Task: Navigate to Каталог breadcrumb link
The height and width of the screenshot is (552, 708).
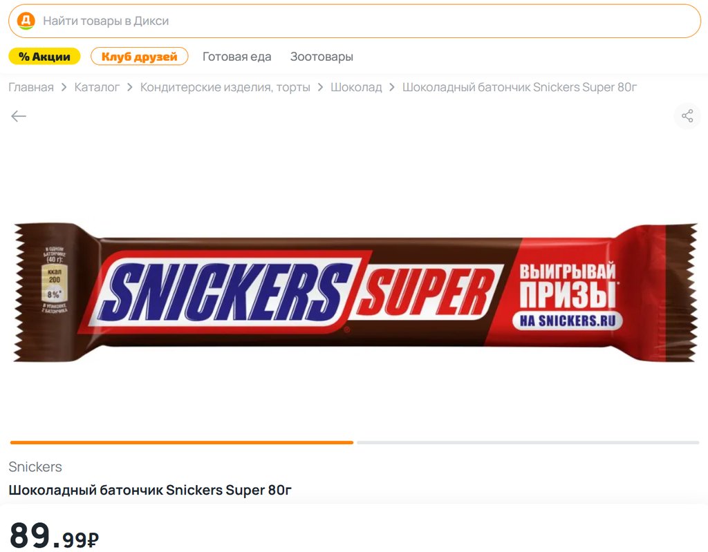Action: click(x=97, y=87)
